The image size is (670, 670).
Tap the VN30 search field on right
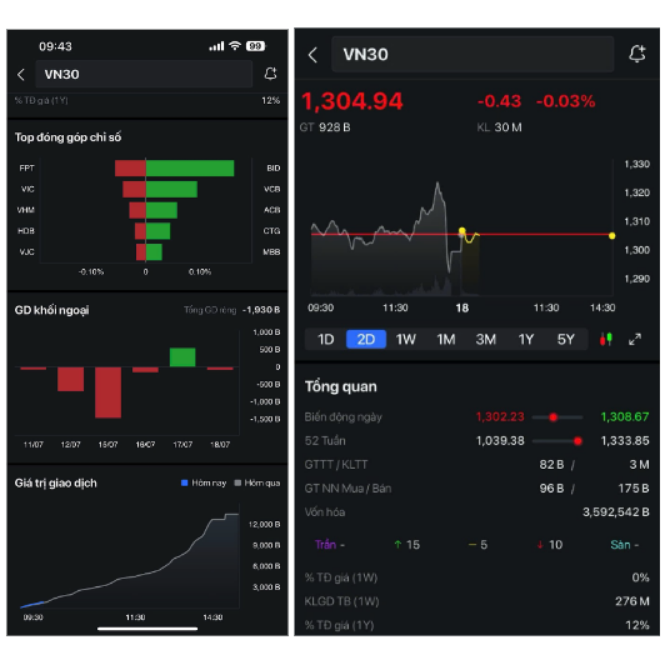click(x=472, y=55)
